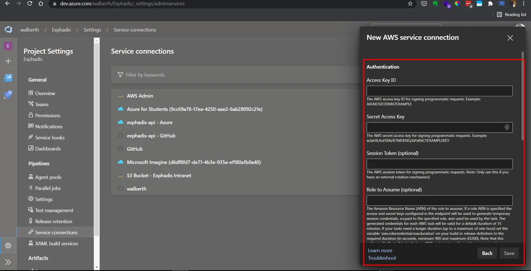The height and width of the screenshot is (271, 531).
Task: Open the walberth service connection
Action: [136, 189]
